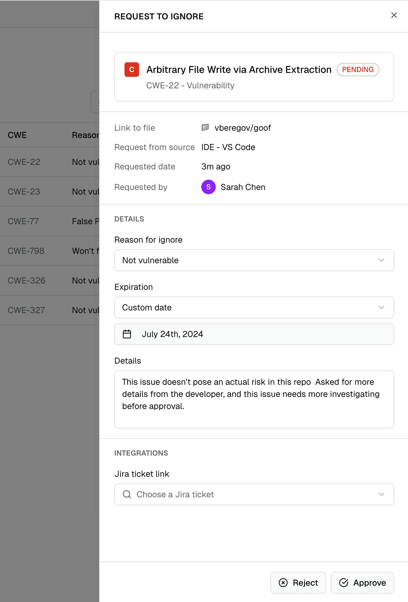Click Sarah Chen's purple avatar
This screenshot has width=408, height=602.
click(x=209, y=187)
